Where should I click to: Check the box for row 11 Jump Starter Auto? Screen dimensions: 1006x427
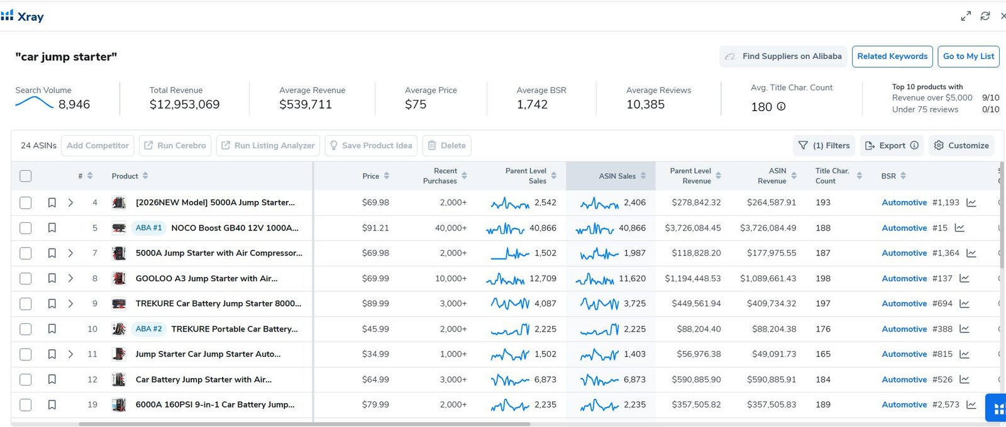(x=26, y=354)
